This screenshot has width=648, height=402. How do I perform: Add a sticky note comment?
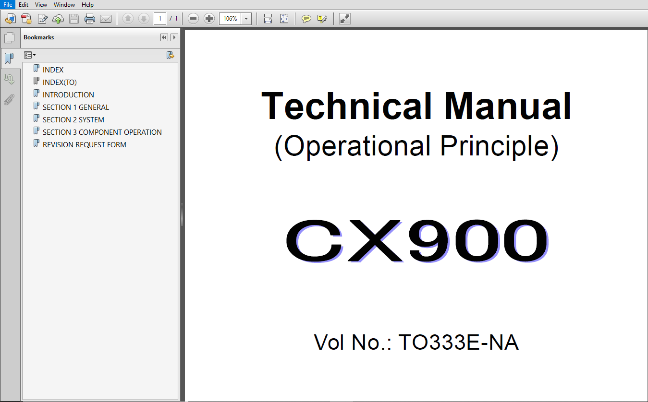tap(306, 19)
